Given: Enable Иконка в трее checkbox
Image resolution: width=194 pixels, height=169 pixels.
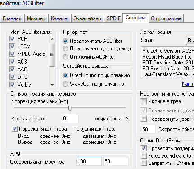Looking at the screenshot, I should (x=144, y=101).
